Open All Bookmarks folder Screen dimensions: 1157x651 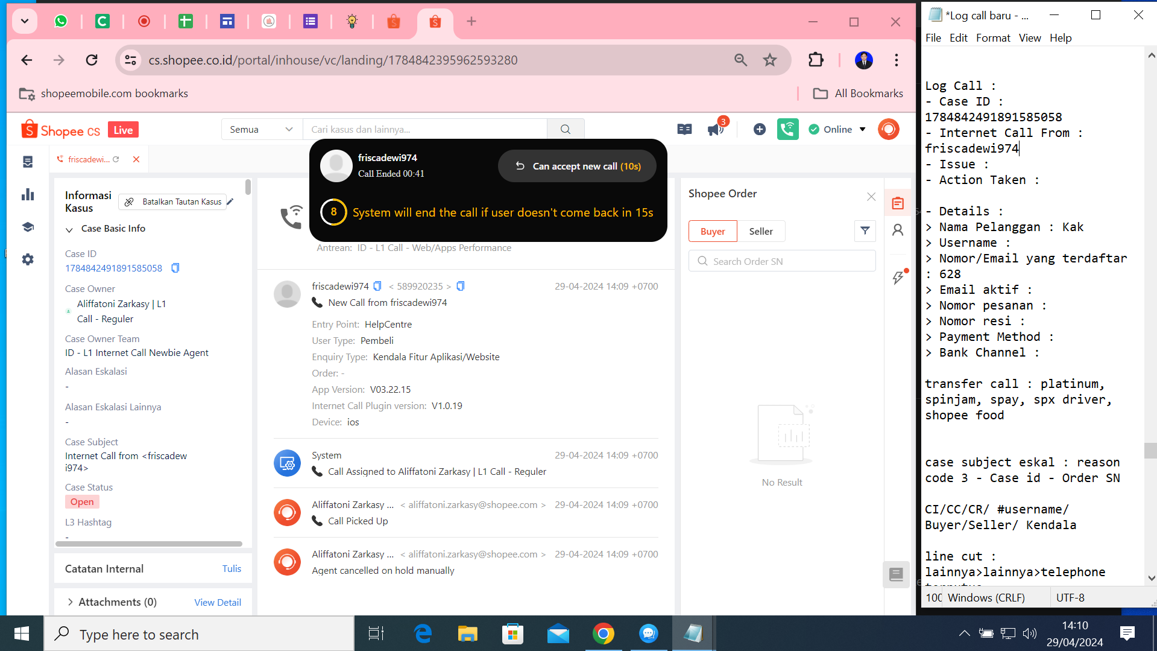[858, 94]
